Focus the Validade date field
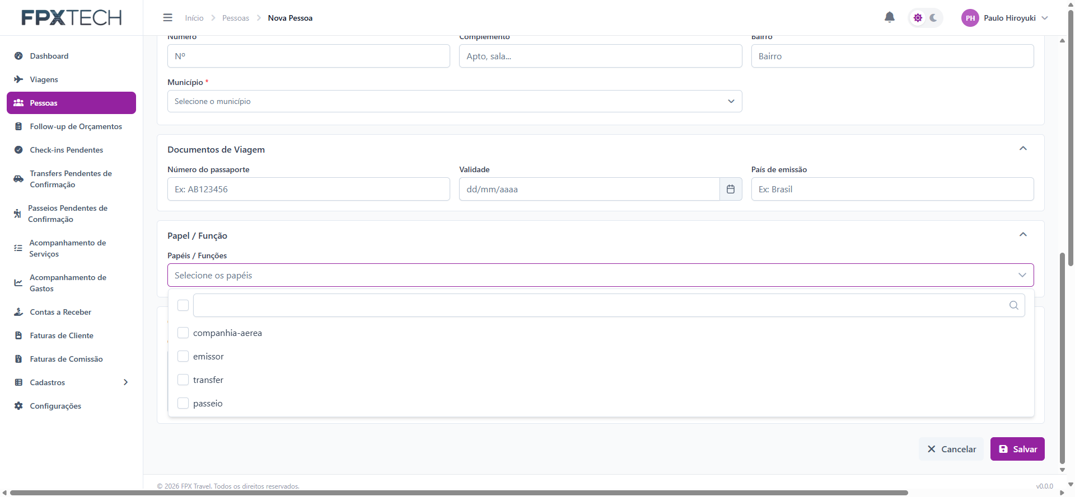1075x497 pixels. [x=589, y=189]
